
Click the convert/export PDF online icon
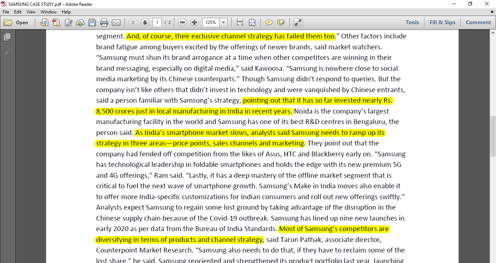click(44, 22)
